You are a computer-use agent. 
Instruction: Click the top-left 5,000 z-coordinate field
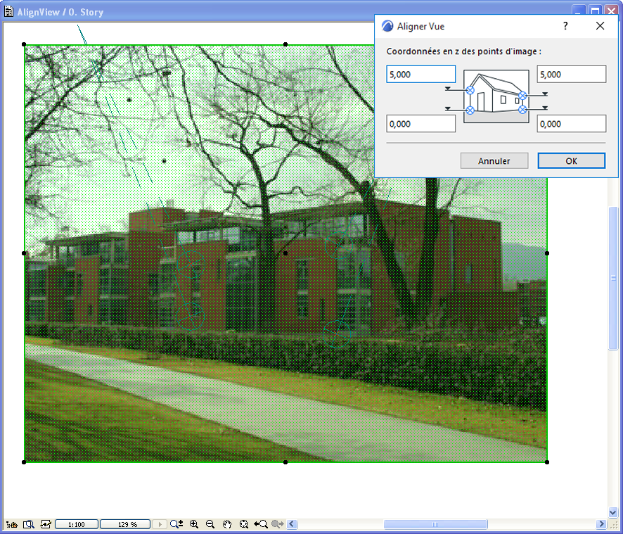pos(420,75)
